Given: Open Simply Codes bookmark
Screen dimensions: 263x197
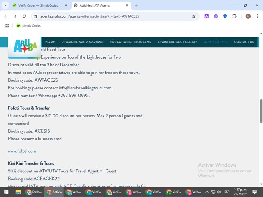Looking at the screenshot, I should click(x=28, y=25).
